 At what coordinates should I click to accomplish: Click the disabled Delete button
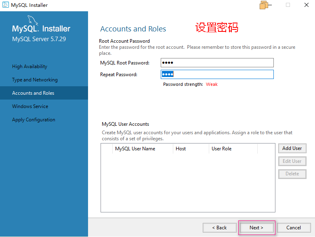tap(292, 174)
